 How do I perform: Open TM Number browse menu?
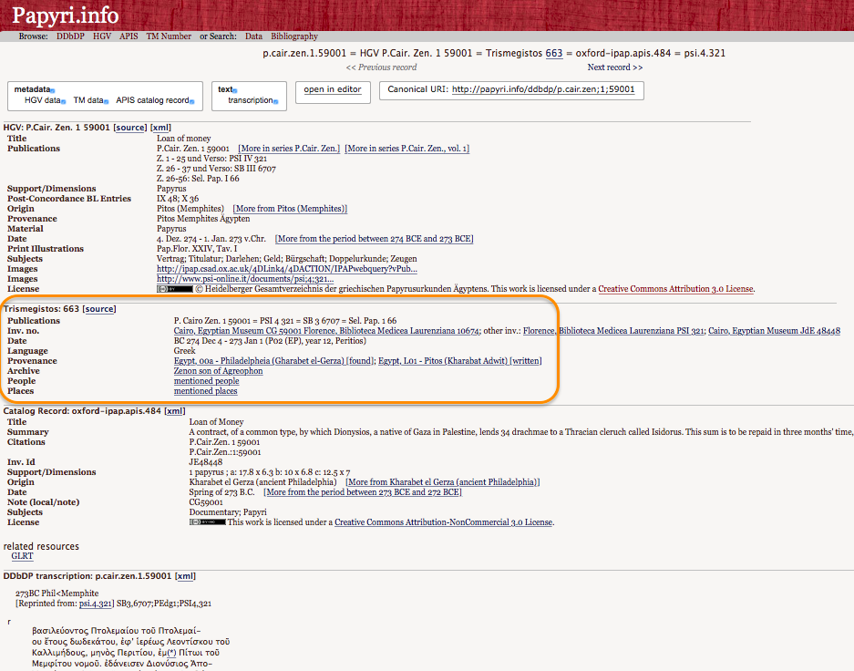169,36
